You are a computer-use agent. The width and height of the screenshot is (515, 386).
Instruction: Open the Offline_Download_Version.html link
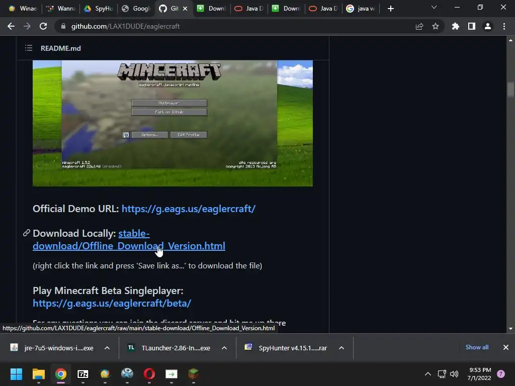[129, 240]
